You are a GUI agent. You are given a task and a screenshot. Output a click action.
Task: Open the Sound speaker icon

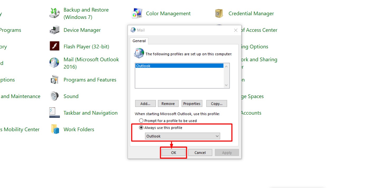[x=55, y=96]
